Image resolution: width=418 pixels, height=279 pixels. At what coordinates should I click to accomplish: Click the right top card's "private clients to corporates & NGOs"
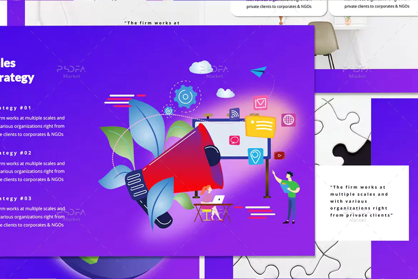(377, 6)
